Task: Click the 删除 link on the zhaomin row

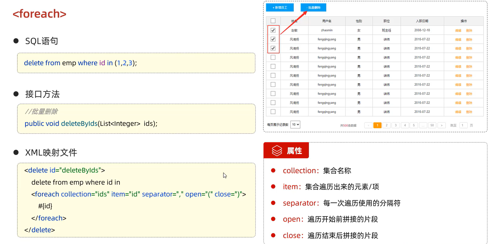Action: tap(469, 30)
